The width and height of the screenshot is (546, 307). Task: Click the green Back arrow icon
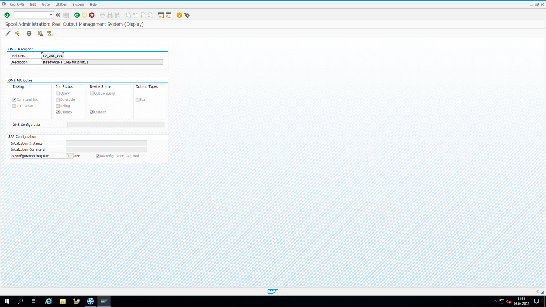tap(77, 15)
